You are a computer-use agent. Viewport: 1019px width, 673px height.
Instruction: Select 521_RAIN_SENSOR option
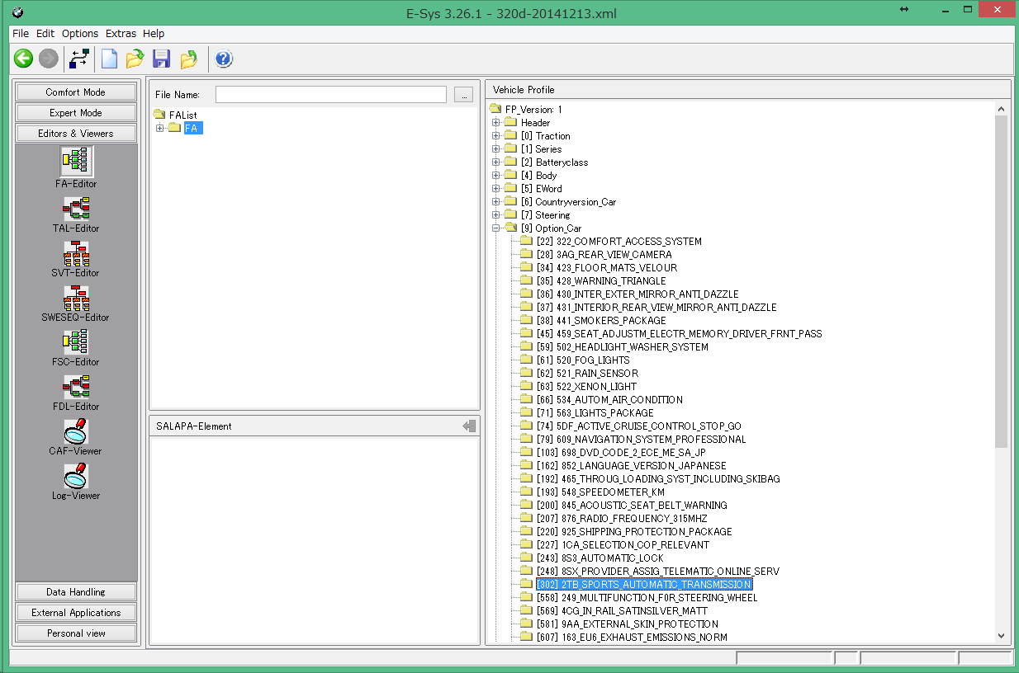click(x=587, y=373)
